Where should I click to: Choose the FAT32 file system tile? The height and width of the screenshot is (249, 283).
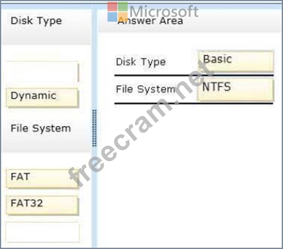42,205
